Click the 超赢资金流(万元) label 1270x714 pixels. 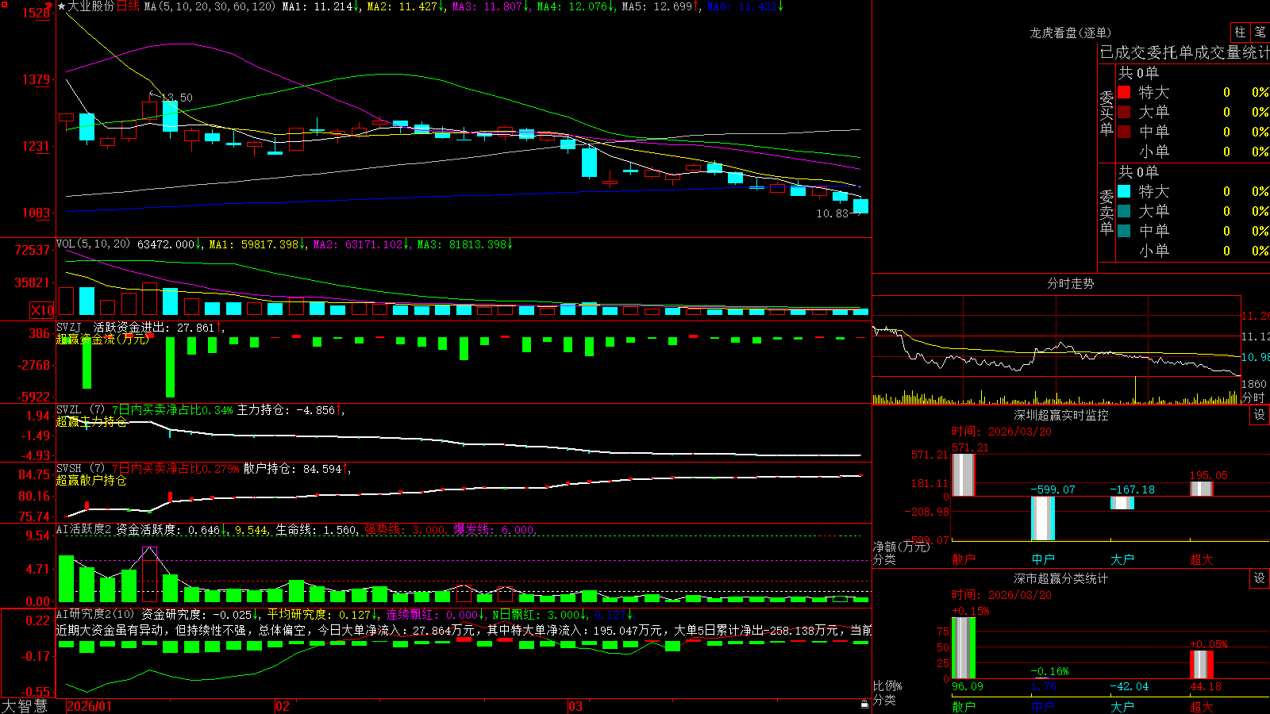(102, 339)
